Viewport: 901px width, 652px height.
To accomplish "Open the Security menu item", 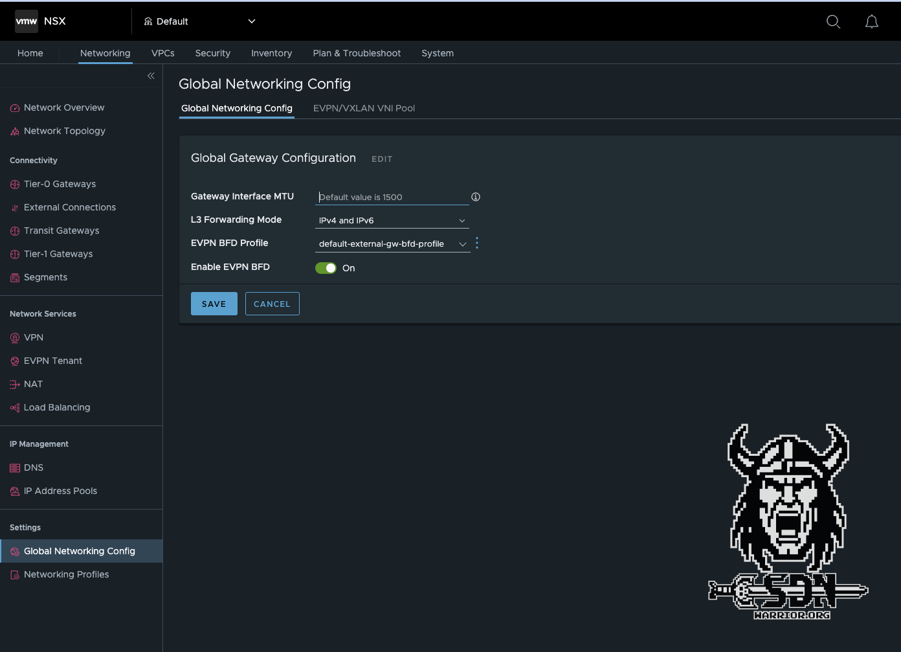I will (212, 53).
